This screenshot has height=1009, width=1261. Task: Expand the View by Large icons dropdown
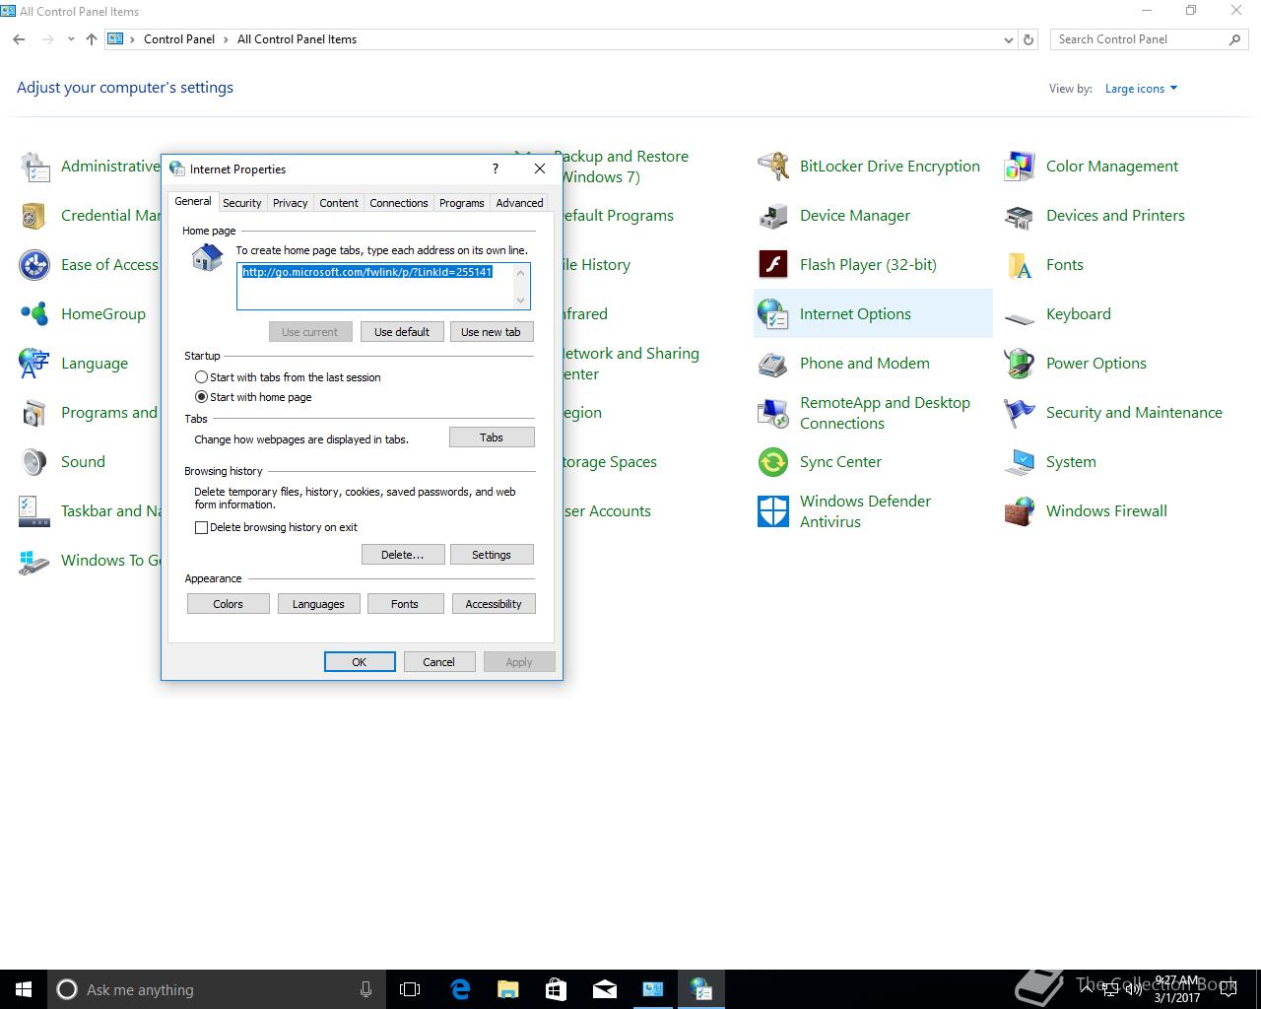pos(1141,89)
